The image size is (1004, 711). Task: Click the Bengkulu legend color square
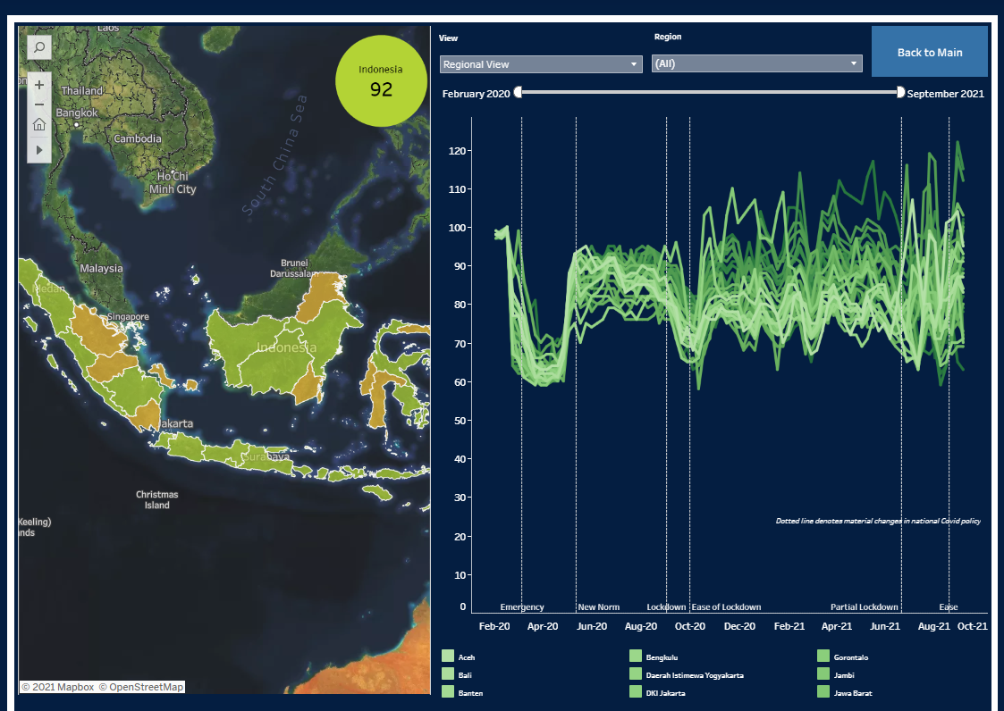(x=636, y=656)
